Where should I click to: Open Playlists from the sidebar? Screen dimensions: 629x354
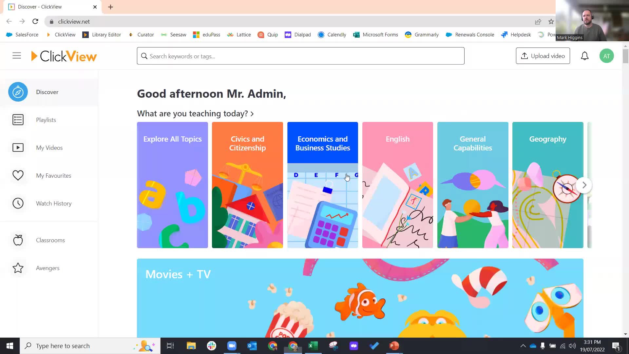coord(46,120)
